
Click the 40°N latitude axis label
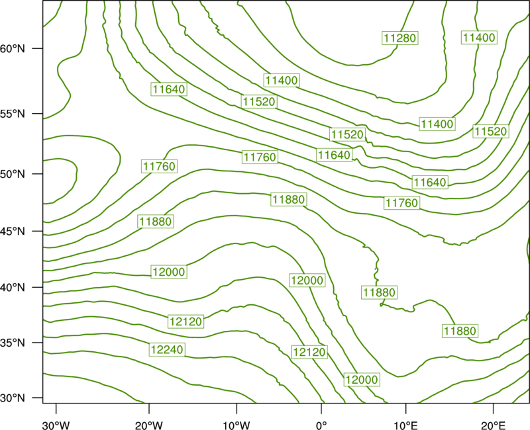click(13, 288)
